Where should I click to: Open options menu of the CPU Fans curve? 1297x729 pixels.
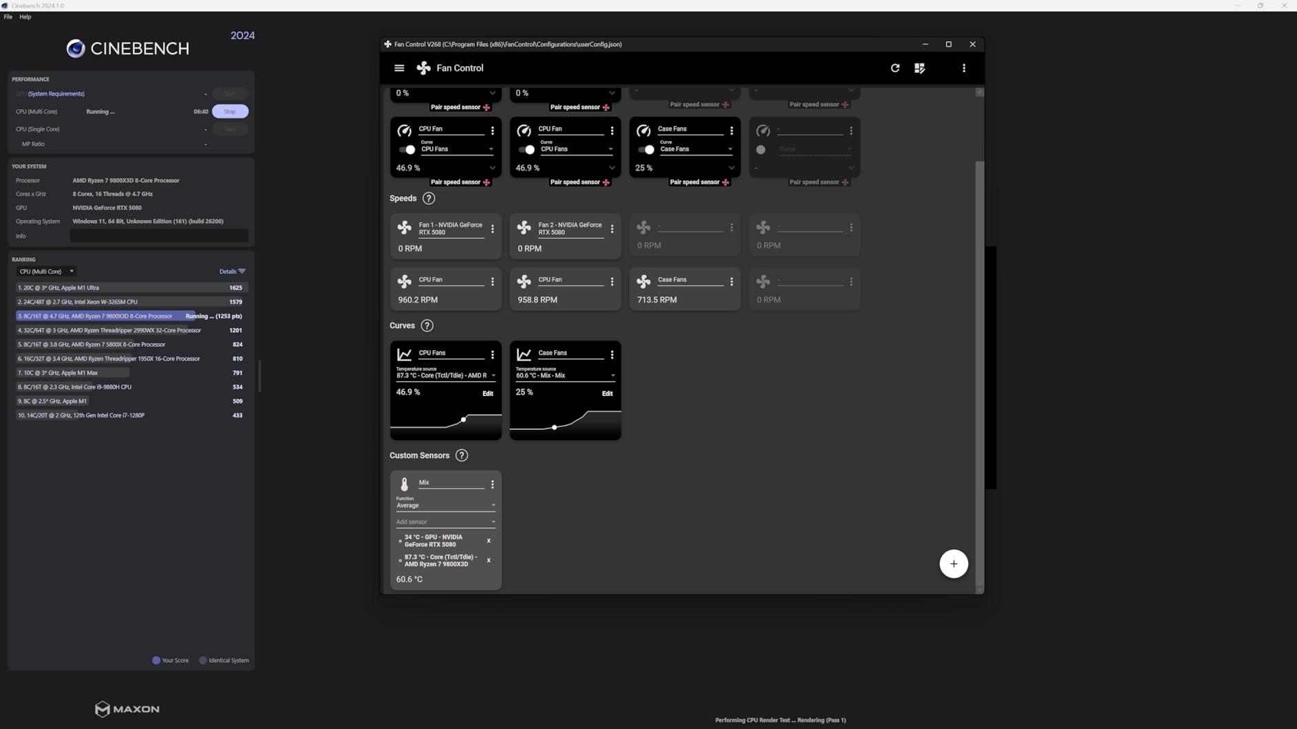493,355
